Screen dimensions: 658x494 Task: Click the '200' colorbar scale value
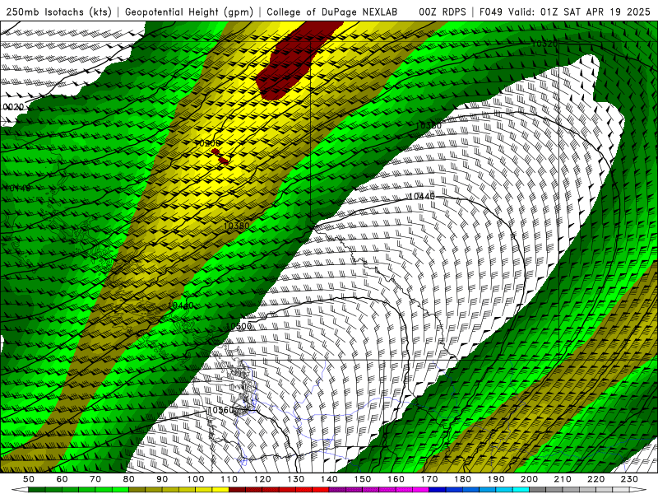pyautogui.click(x=530, y=479)
